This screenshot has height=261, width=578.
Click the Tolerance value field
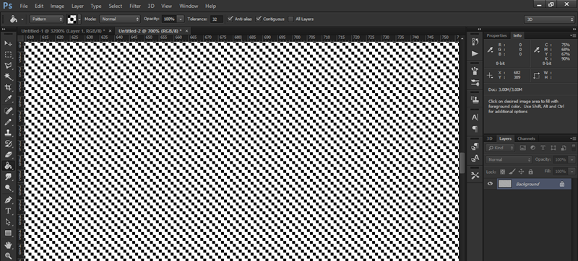pos(217,19)
